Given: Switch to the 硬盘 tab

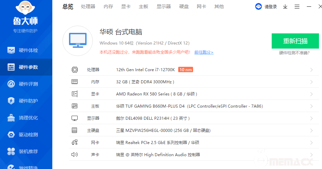Looking at the screenshot, I should 184,6.
